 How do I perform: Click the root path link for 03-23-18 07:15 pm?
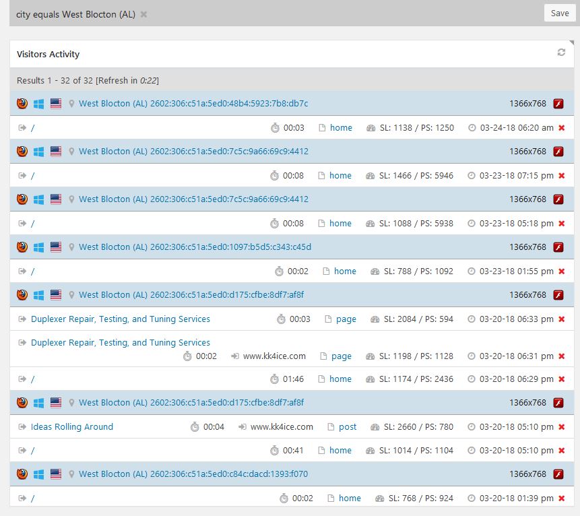click(32, 176)
